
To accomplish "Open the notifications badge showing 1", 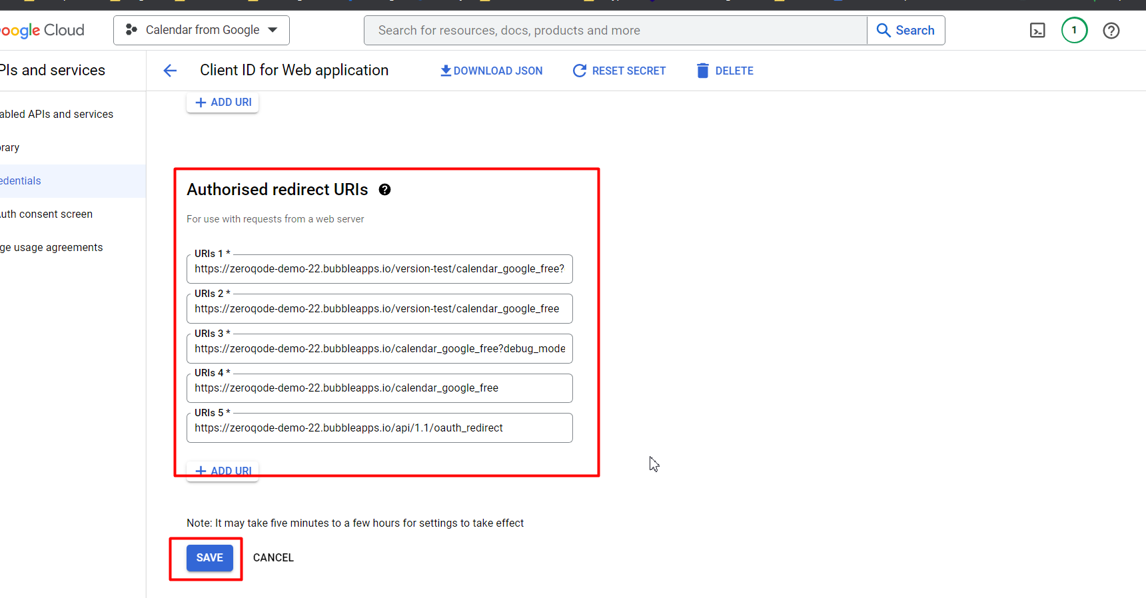I will [x=1074, y=30].
